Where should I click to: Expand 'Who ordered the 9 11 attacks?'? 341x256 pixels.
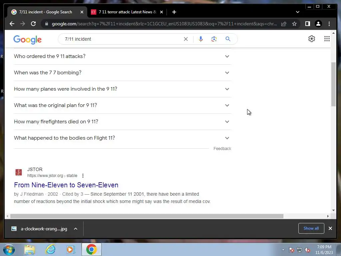click(123, 56)
